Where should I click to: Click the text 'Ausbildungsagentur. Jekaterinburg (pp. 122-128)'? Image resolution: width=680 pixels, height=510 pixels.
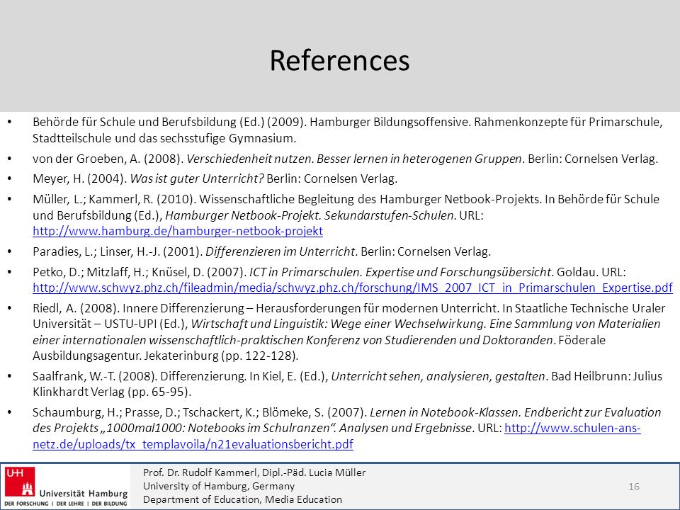tap(166, 356)
